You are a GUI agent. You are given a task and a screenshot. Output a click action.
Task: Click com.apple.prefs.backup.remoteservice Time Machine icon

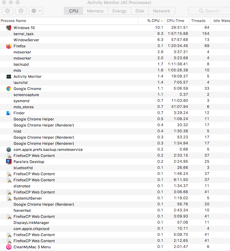click(9, 150)
